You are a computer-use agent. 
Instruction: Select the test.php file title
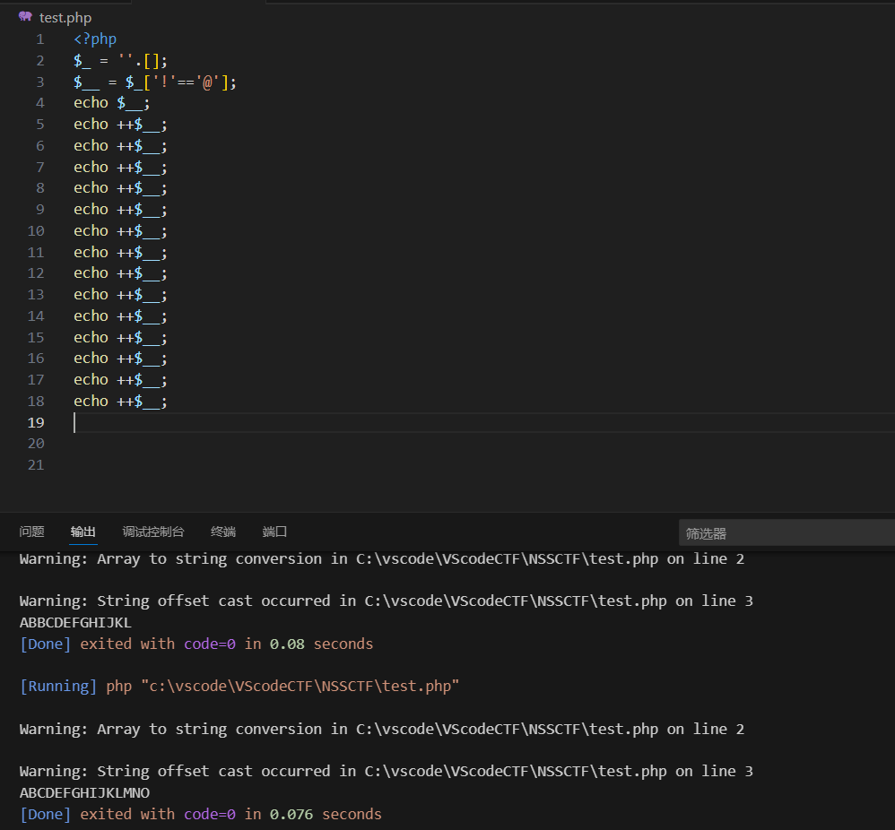[x=65, y=18]
